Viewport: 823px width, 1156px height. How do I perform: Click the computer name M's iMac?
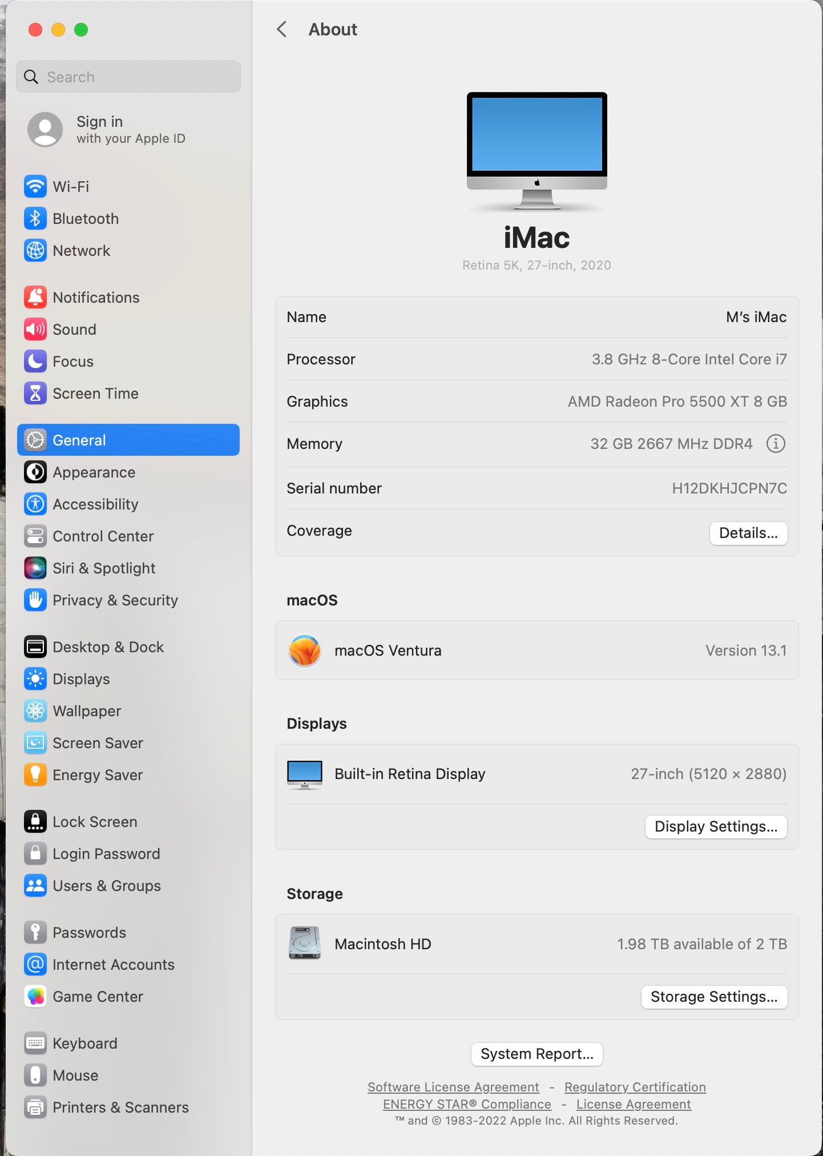[756, 317]
